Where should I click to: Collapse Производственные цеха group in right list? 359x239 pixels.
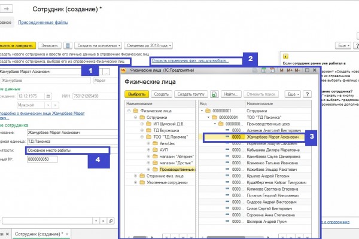tap(215, 124)
